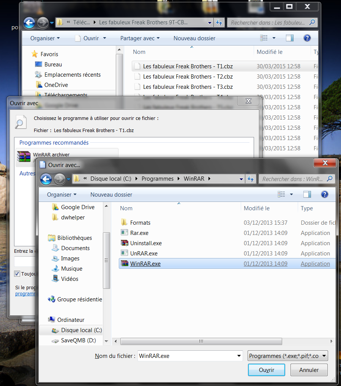Screen dimensions: 341x386
Task: Select Les fabuleux Freak Brothers - T2.cbz
Action: (x=188, y=77)
